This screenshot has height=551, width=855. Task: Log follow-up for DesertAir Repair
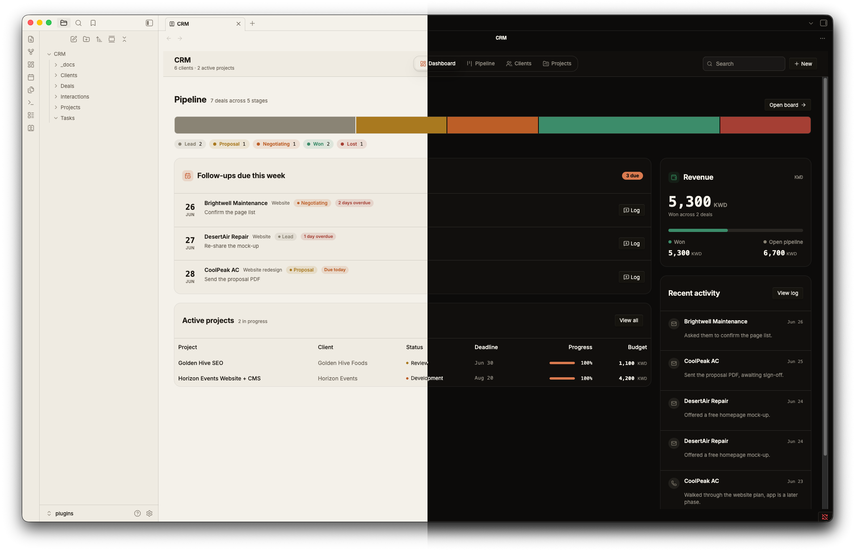point(632,243)
